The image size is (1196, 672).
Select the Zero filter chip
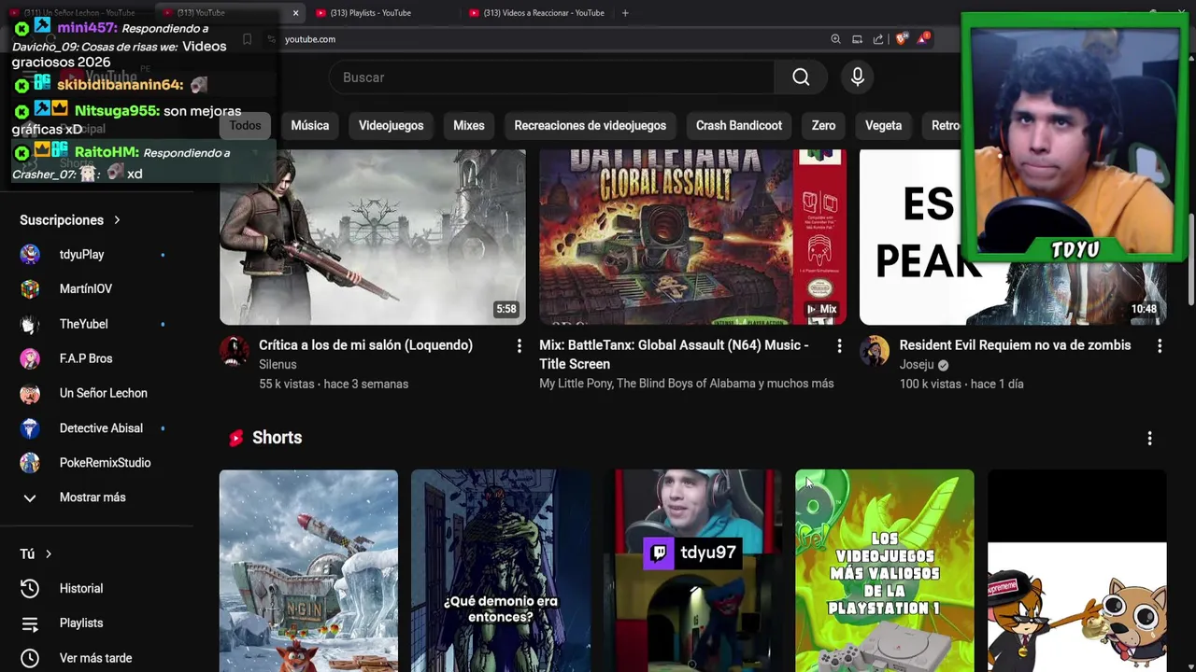(823, 126)
